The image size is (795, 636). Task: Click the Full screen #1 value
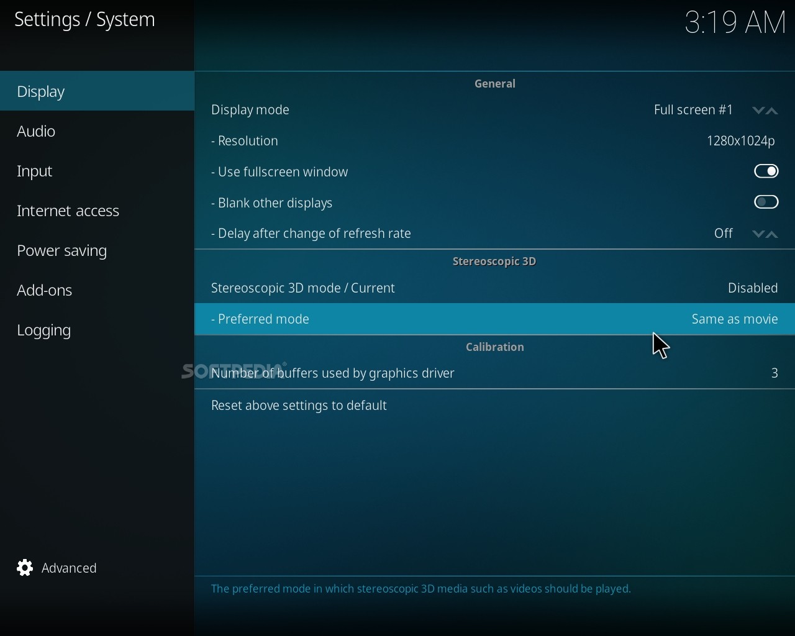coord(694,110)
